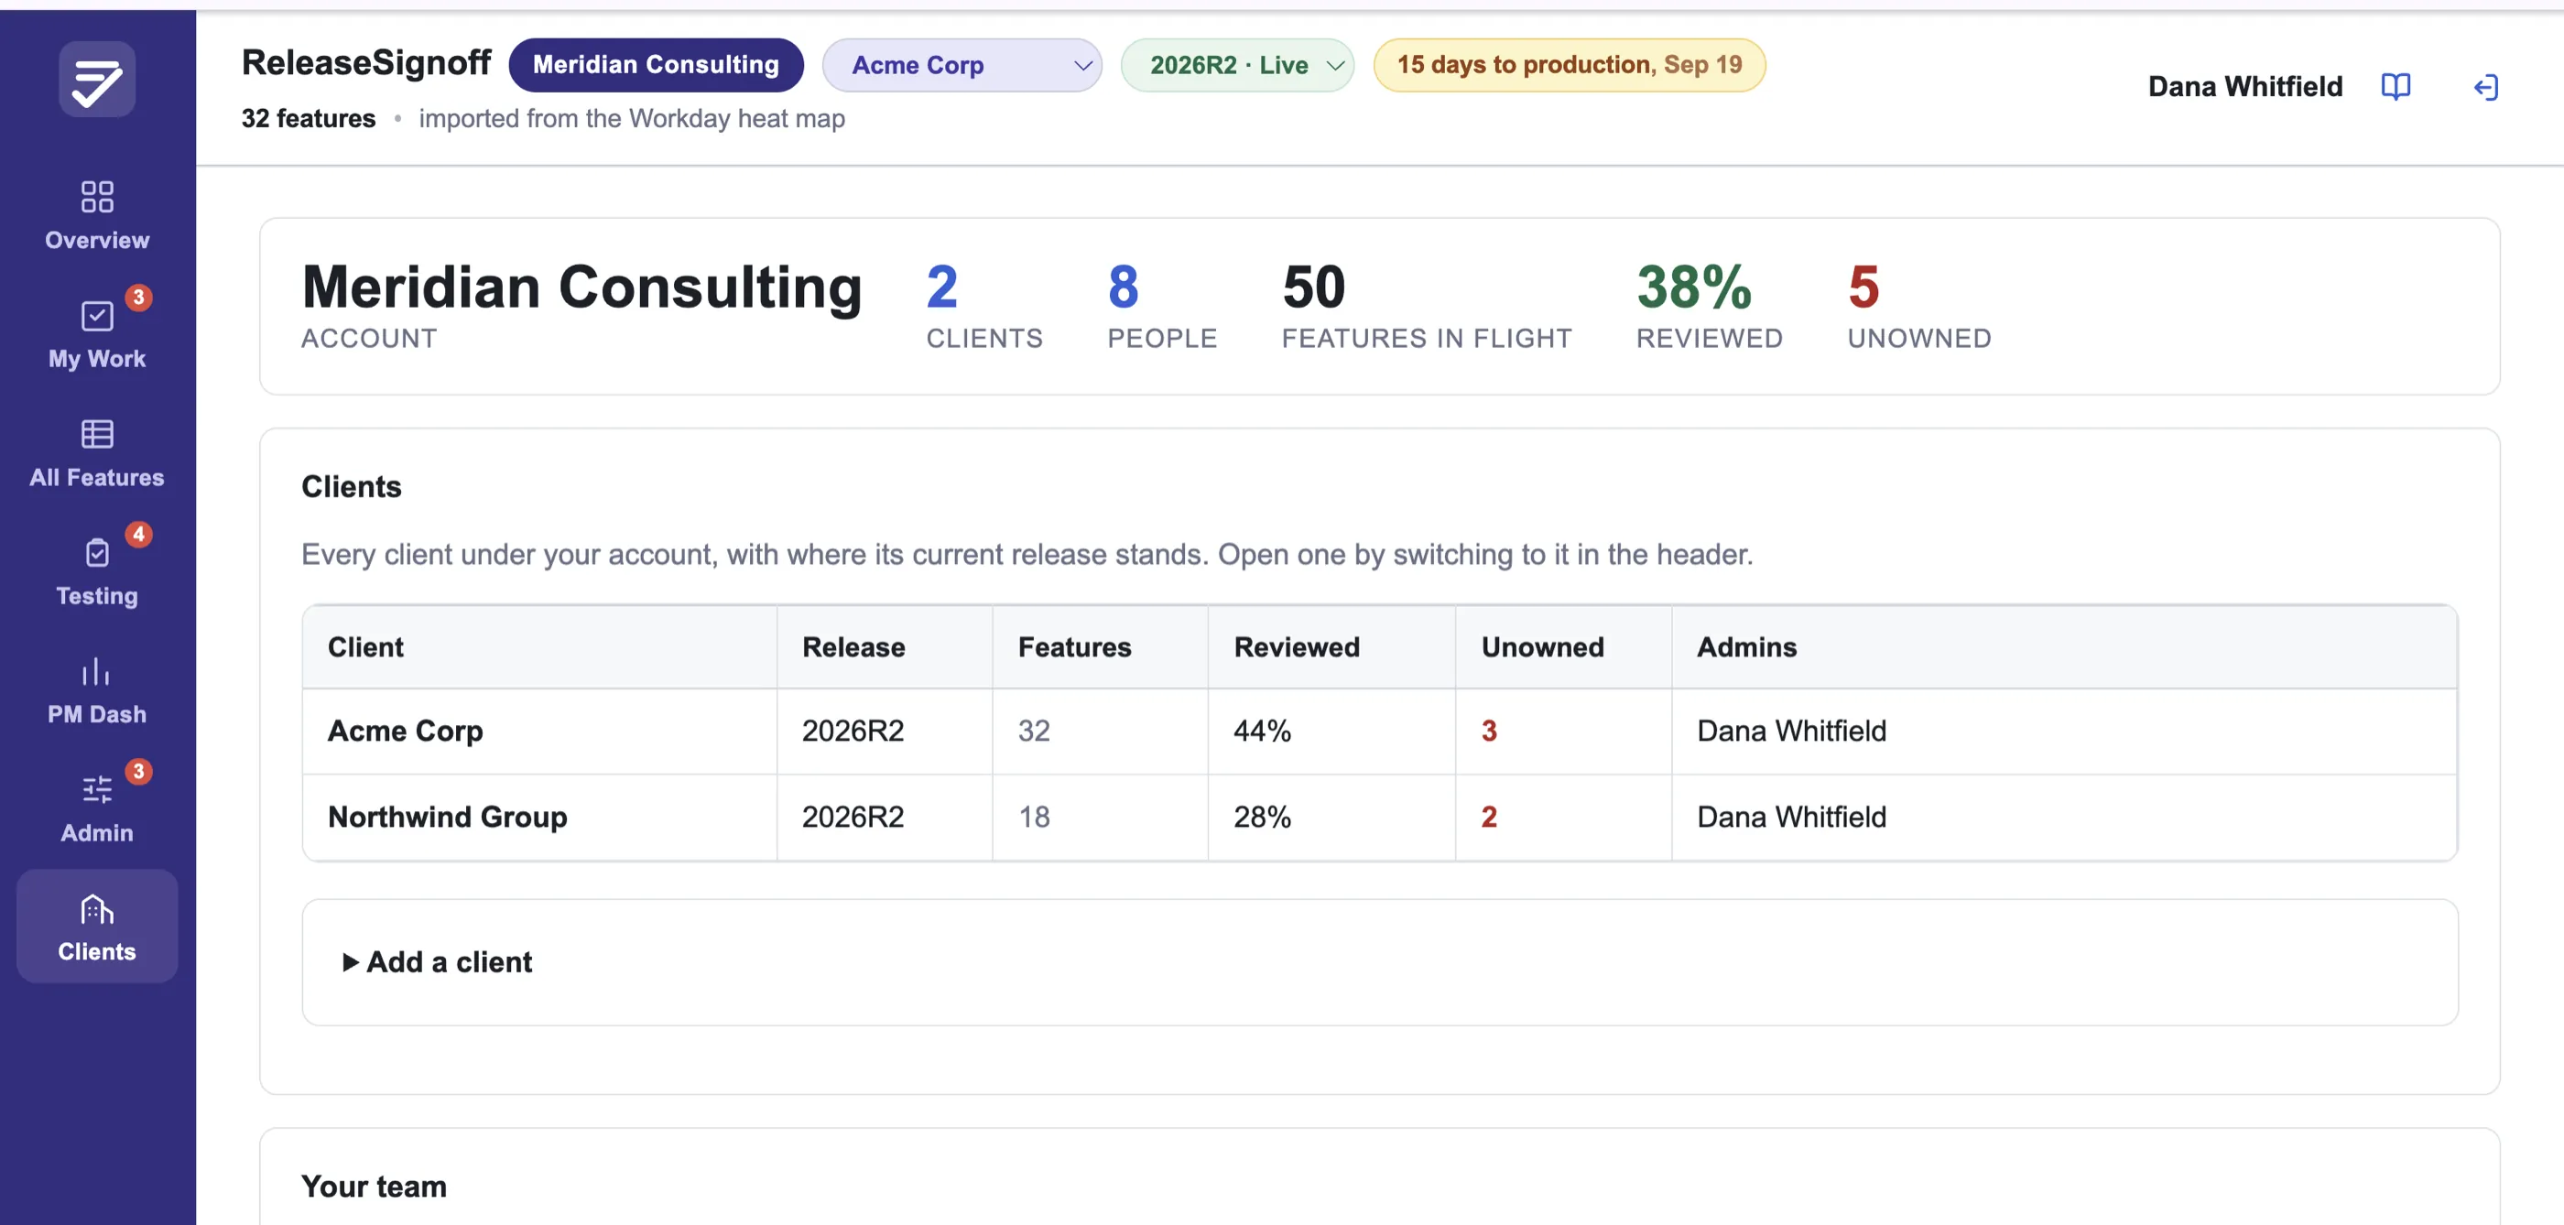Open the PM Dash chart icon

pos(96,671)
